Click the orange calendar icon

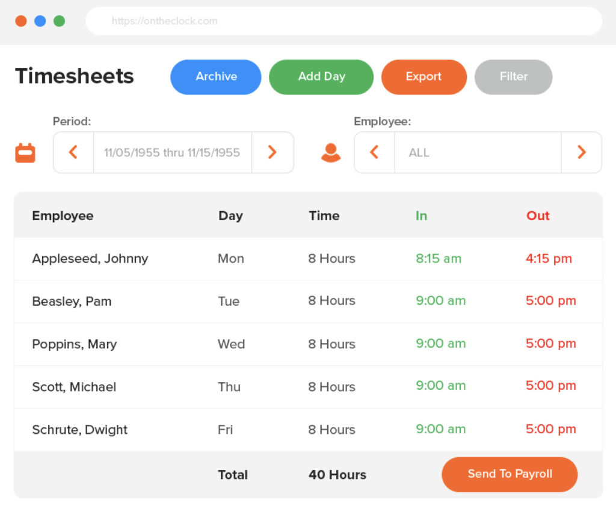pos(25,152)
